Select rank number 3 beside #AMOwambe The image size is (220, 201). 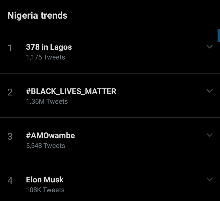click(x=10, y=137)
